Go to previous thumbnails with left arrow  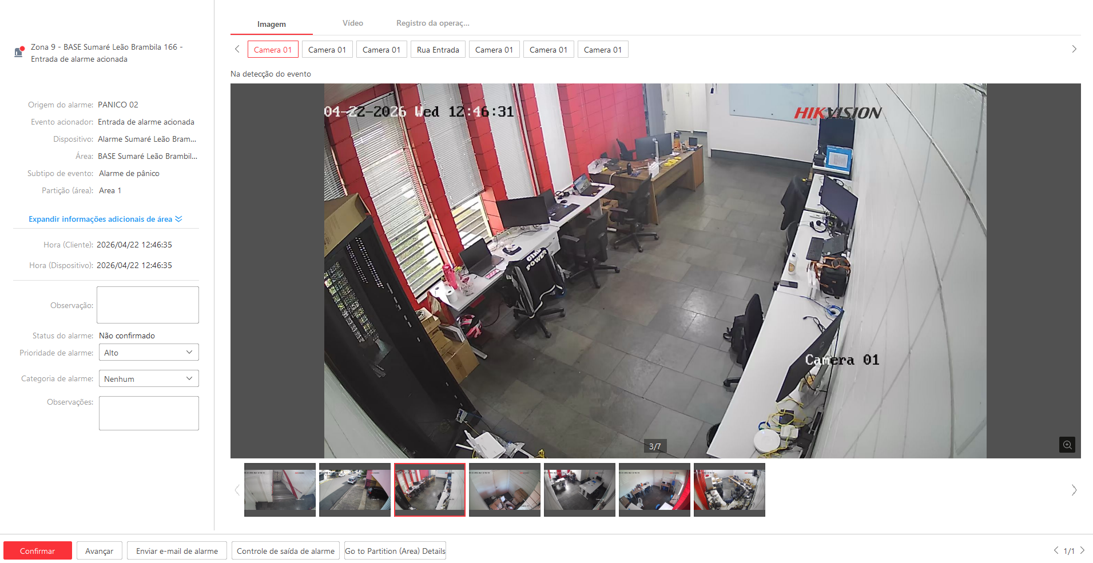click(237, 490)
